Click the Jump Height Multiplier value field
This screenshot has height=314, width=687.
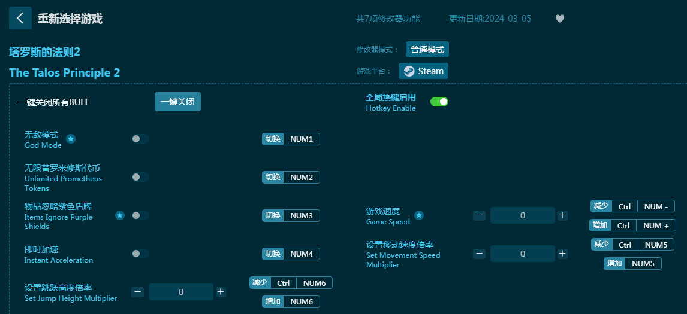(x=181, y=292)
